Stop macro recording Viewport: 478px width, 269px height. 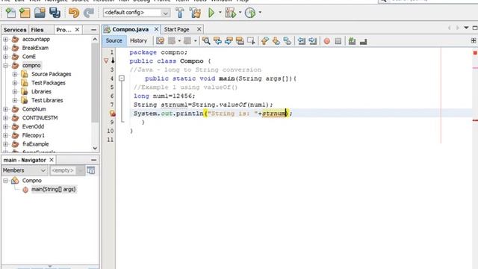(x=338, y=41)
